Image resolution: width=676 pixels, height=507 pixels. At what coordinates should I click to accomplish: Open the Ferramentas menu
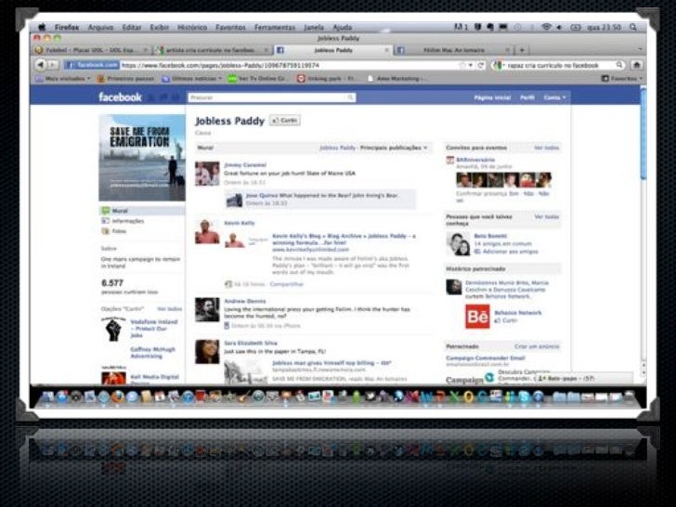[275, 27]
